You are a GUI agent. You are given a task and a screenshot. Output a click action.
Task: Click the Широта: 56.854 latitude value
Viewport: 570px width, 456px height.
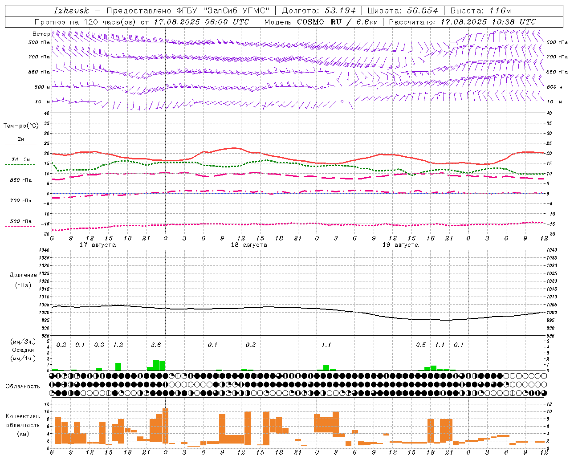click(403, 11)
